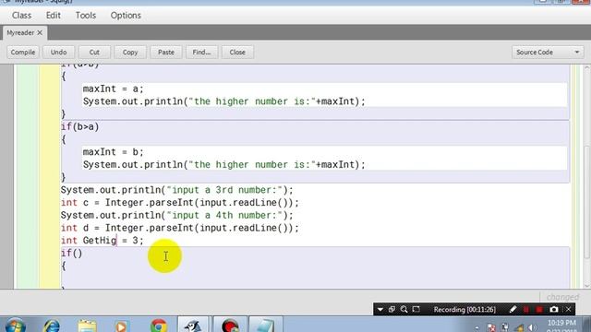Click the recorder pencil draw icon
The image size is (591, 332).
513,310
